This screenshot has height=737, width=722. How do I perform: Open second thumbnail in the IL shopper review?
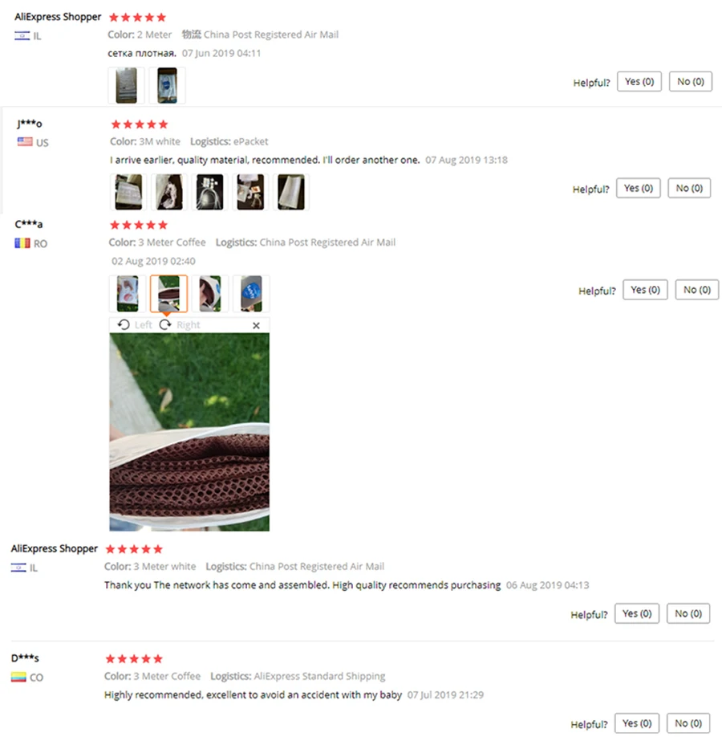click(167, 85)
